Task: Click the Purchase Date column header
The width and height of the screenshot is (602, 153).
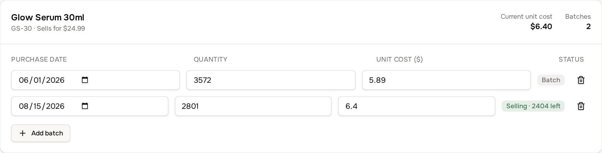Action: click(39, 59)
